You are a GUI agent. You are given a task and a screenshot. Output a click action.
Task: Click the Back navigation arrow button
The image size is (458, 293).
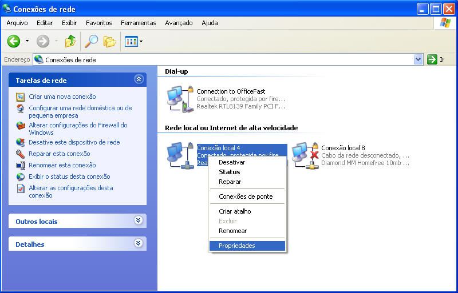14,41
